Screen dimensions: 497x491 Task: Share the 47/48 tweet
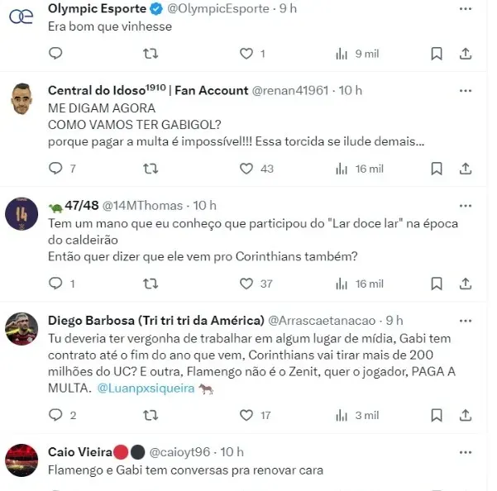pyautogui.click(x=466, y=284)
